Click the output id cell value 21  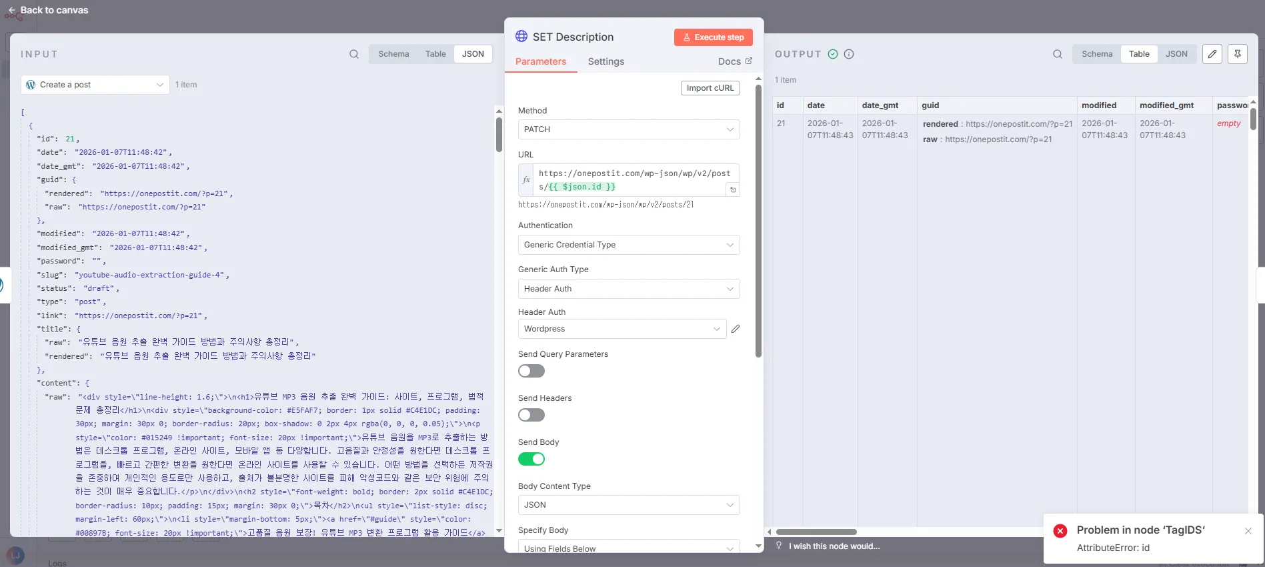[781, 123]
